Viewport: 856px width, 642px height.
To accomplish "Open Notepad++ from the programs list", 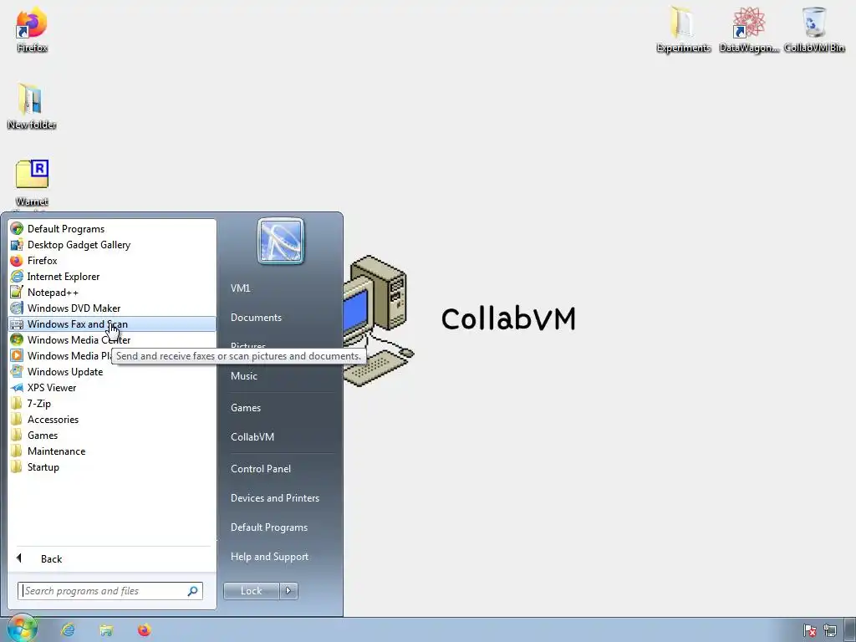I will click(x=112, y=292).
